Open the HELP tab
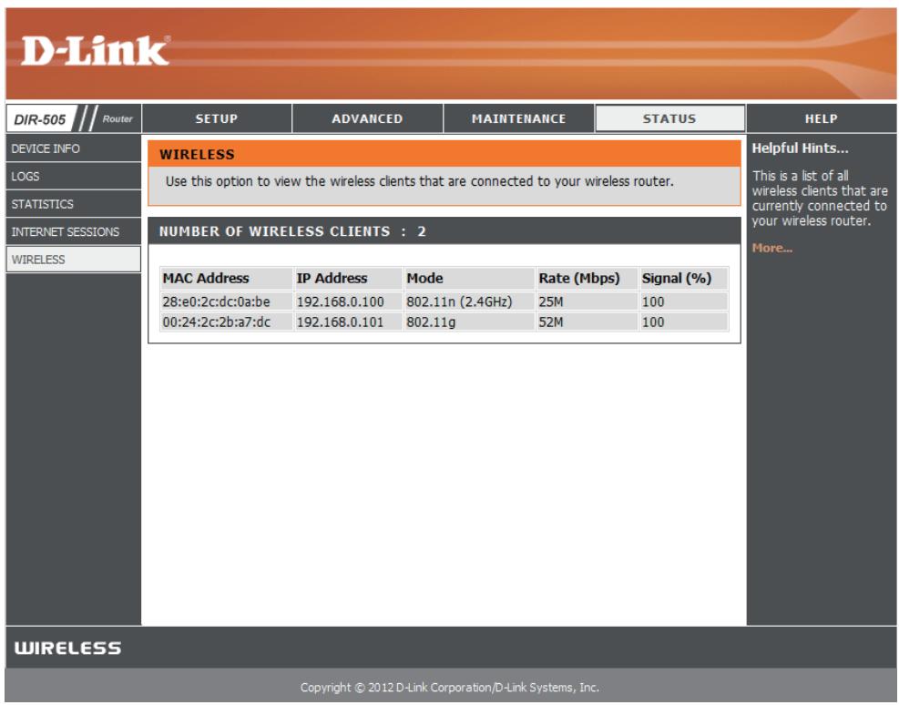 821,118
